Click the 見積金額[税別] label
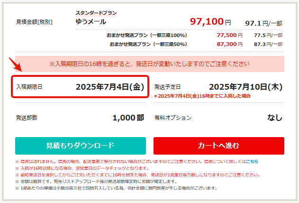This screenshot has width=299, height=203. coord(34,22)
